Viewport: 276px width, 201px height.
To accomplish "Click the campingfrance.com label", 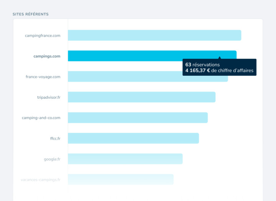I will pos(43,36).
